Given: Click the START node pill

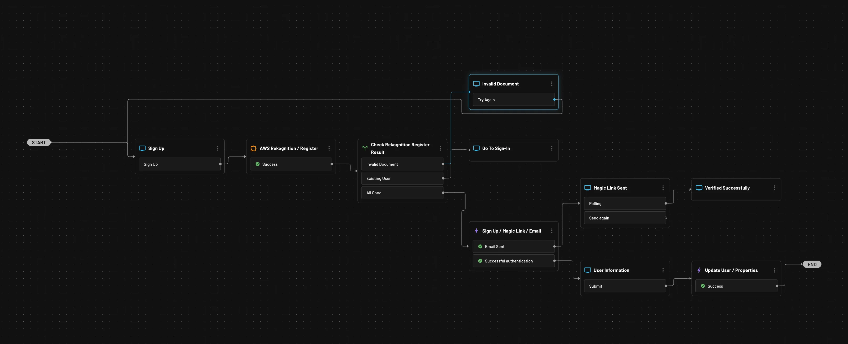Looking at the screenshot, I should [39, 142].
